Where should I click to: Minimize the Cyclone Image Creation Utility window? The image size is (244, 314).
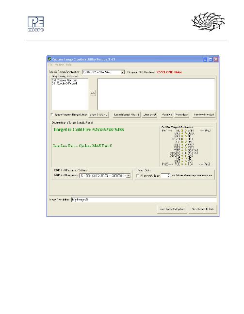point(205,59)
